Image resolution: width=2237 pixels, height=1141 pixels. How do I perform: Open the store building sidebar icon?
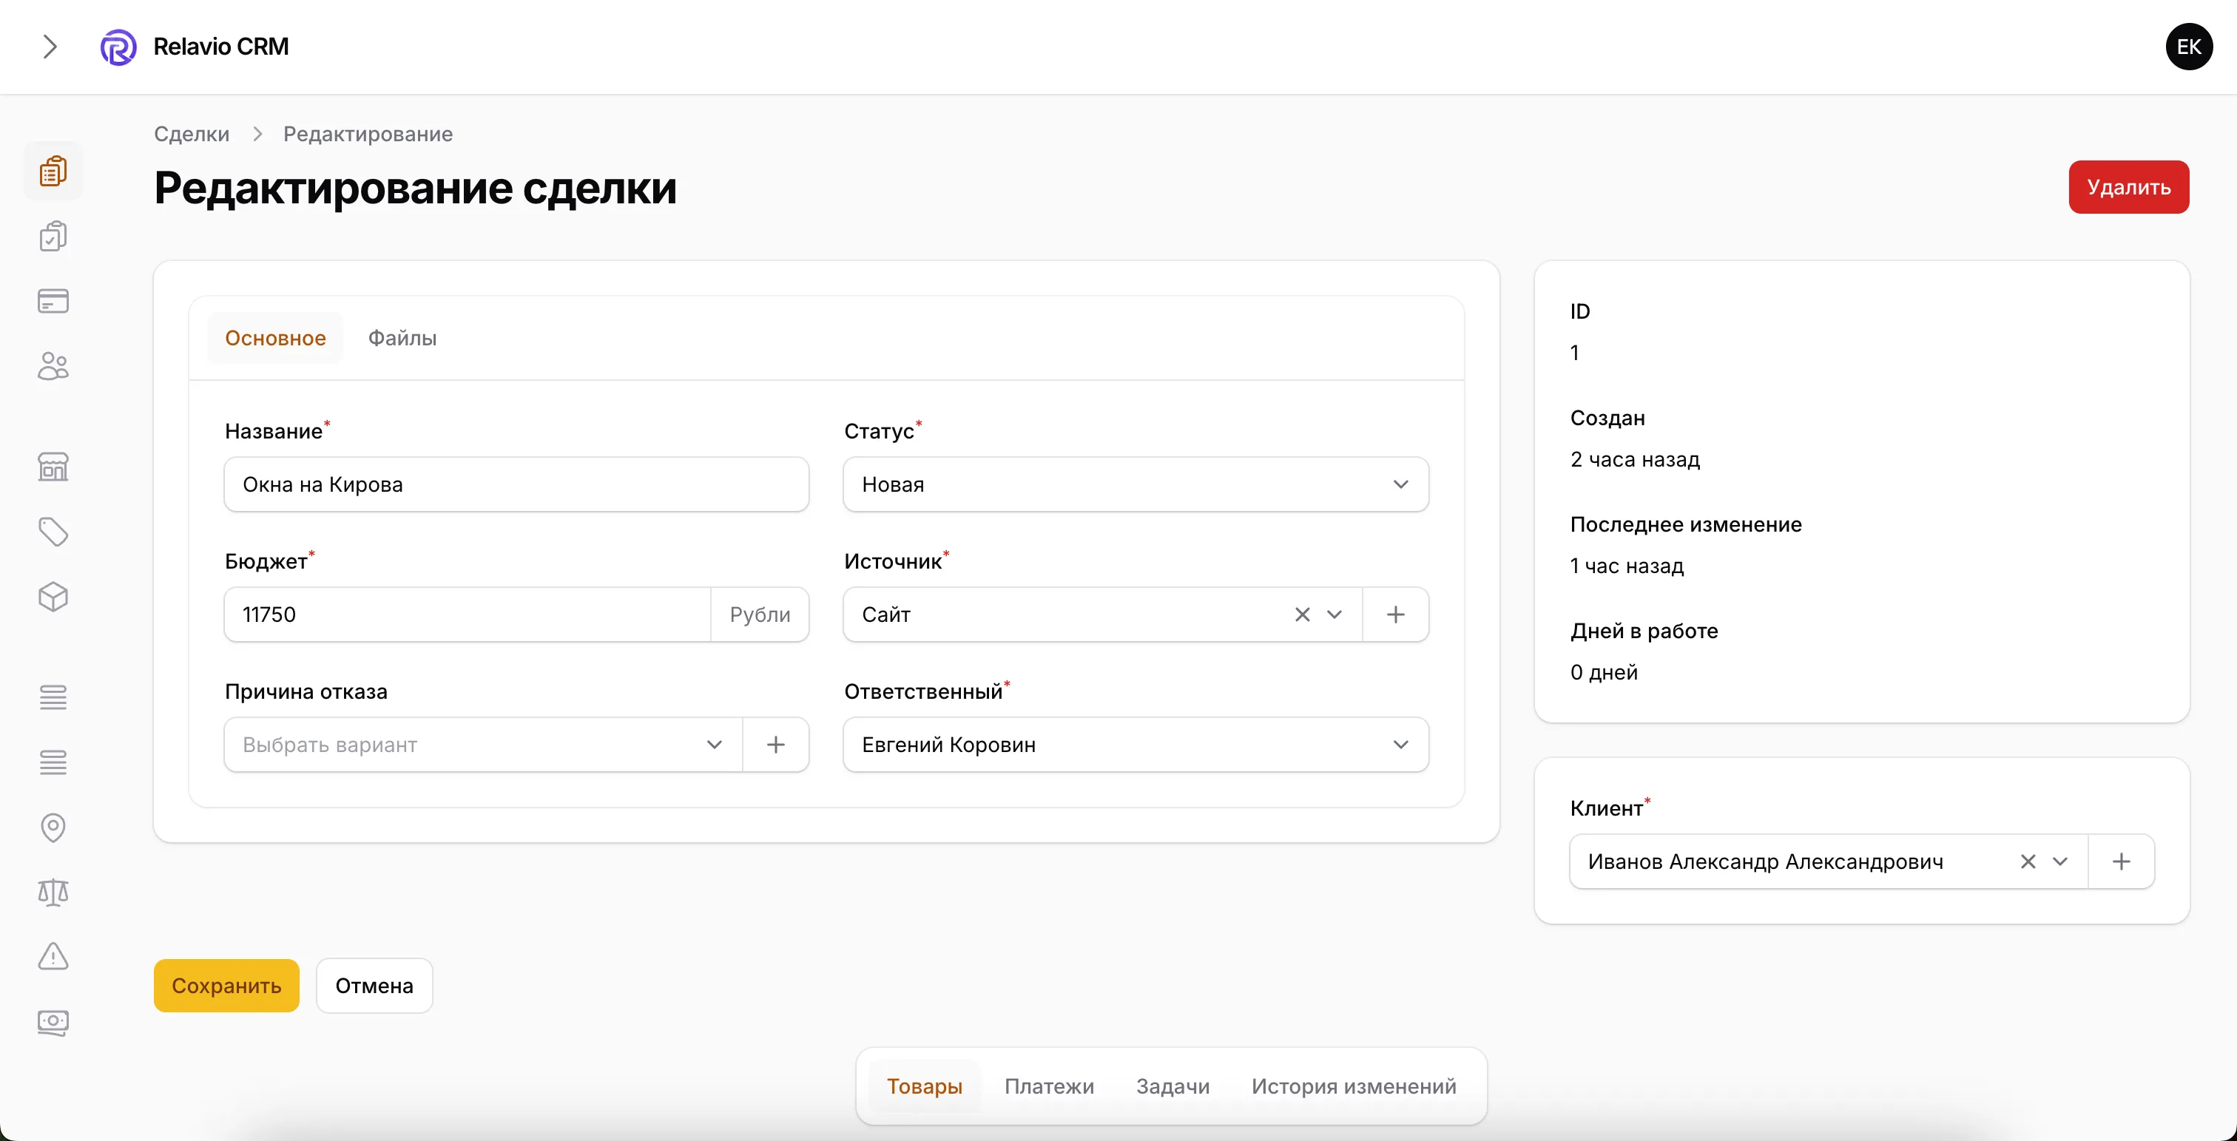tap(53, 467)
